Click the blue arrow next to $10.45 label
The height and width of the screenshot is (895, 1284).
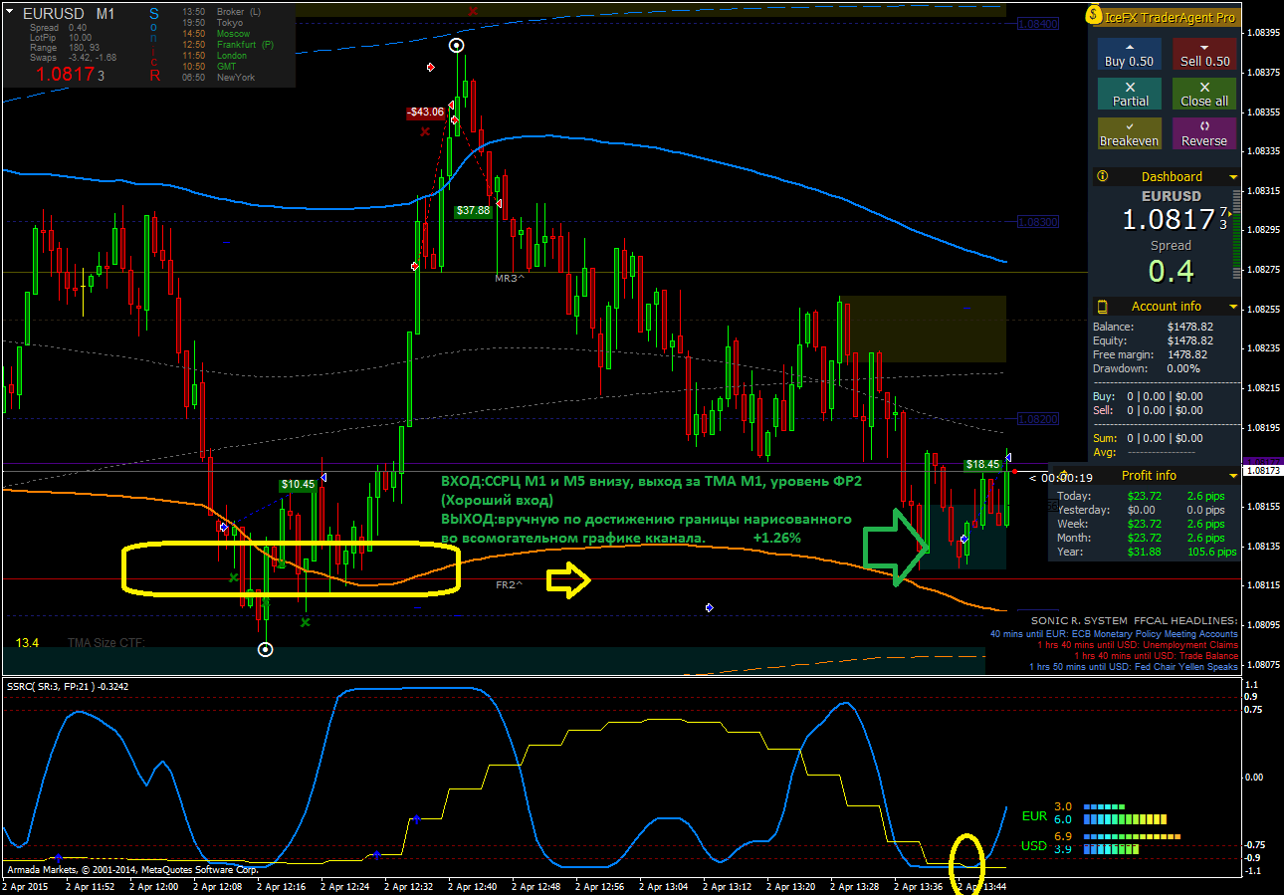pyautogui.click(x=324, y=478)
